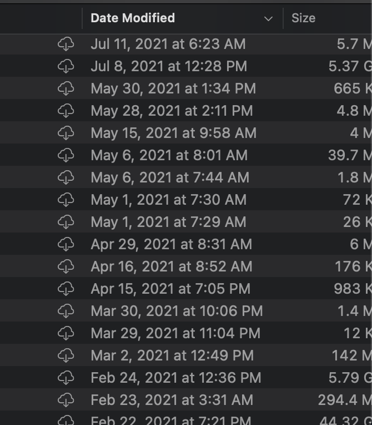372x425 pixels.
Task: Click cloud icon beside May 30, 2021 entry
Action: click(x=66, y=88)
